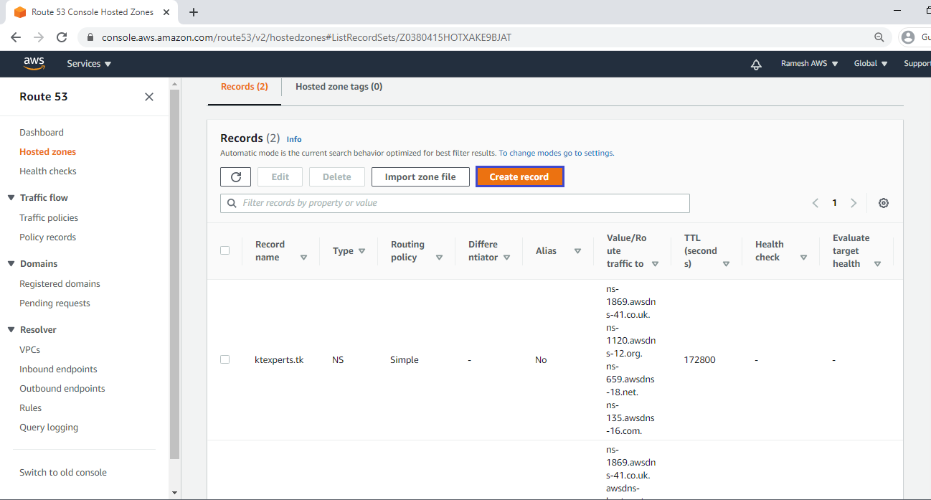Click the sidebar vertical scrollbar
931x500 pixels.
175,274
